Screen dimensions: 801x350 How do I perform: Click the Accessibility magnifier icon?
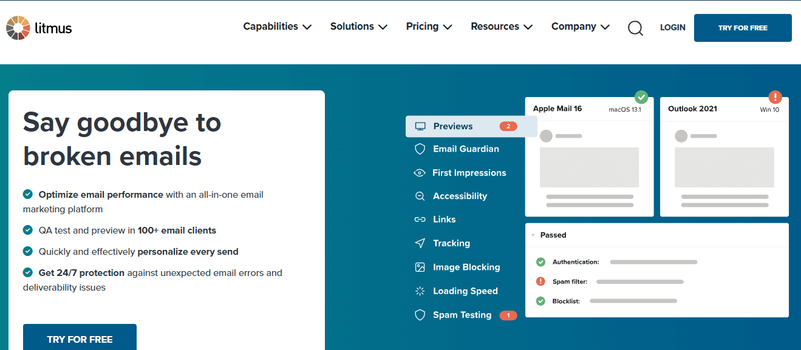pos(419,196)
